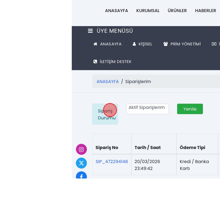Click the group icon for PRİM YÖNETİMİ
Viewport: 220px width, 220px height.
click(166, 44)
